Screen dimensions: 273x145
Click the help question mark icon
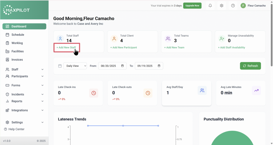[233, 6]
